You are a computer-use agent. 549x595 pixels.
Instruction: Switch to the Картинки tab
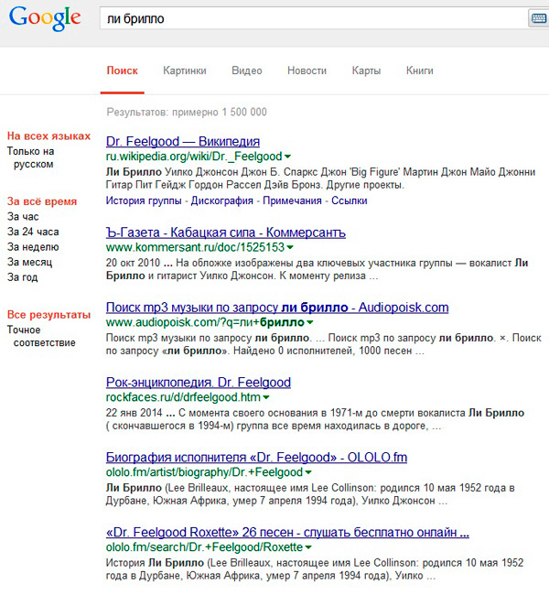(x=185, y=70)
